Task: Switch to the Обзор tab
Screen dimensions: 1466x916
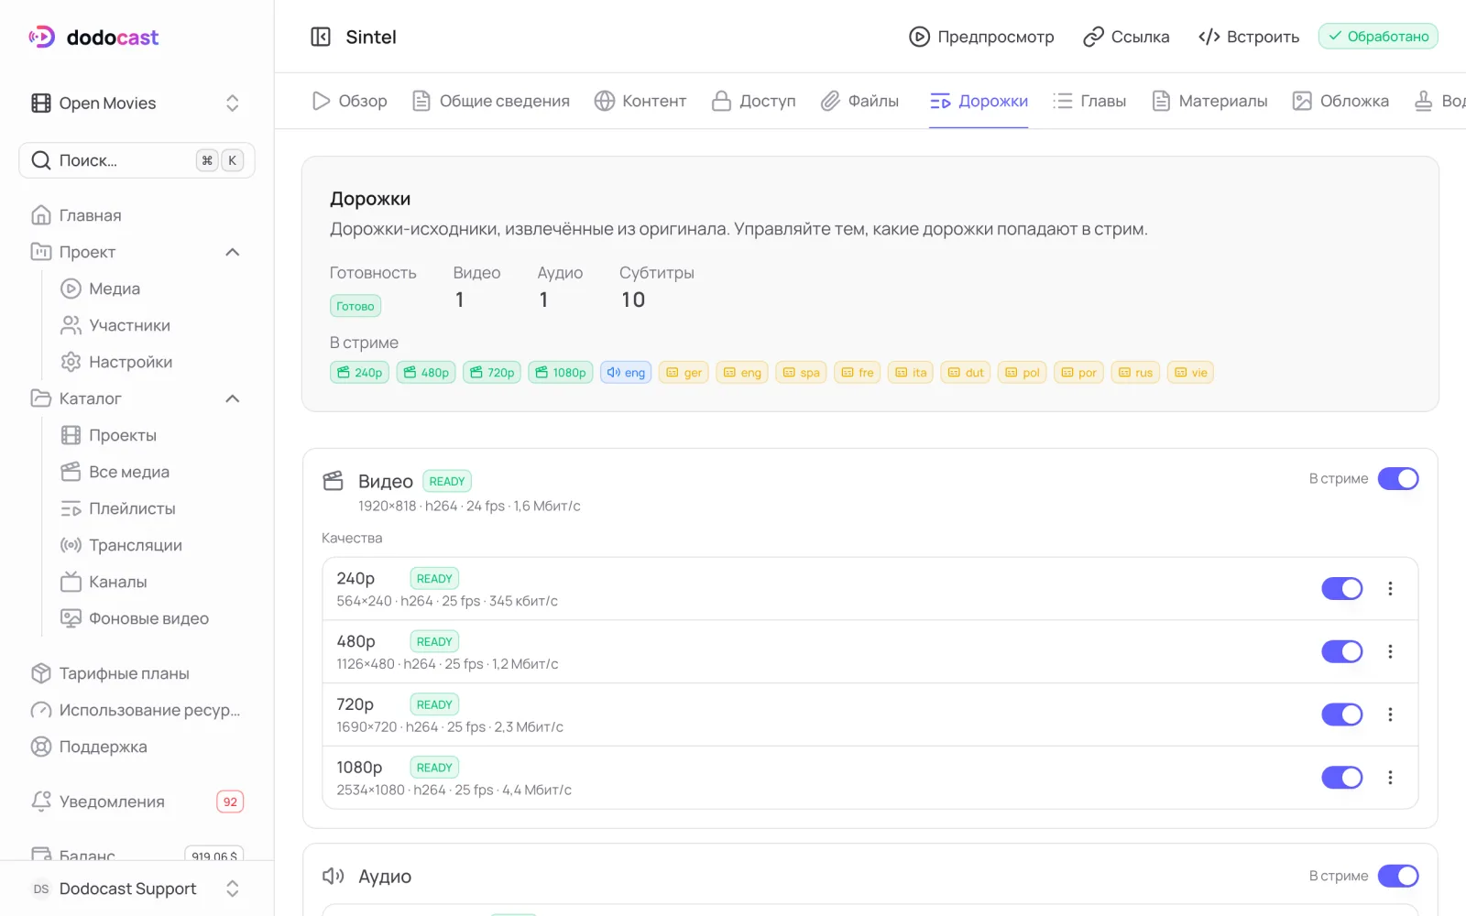Action: [349, 101]
